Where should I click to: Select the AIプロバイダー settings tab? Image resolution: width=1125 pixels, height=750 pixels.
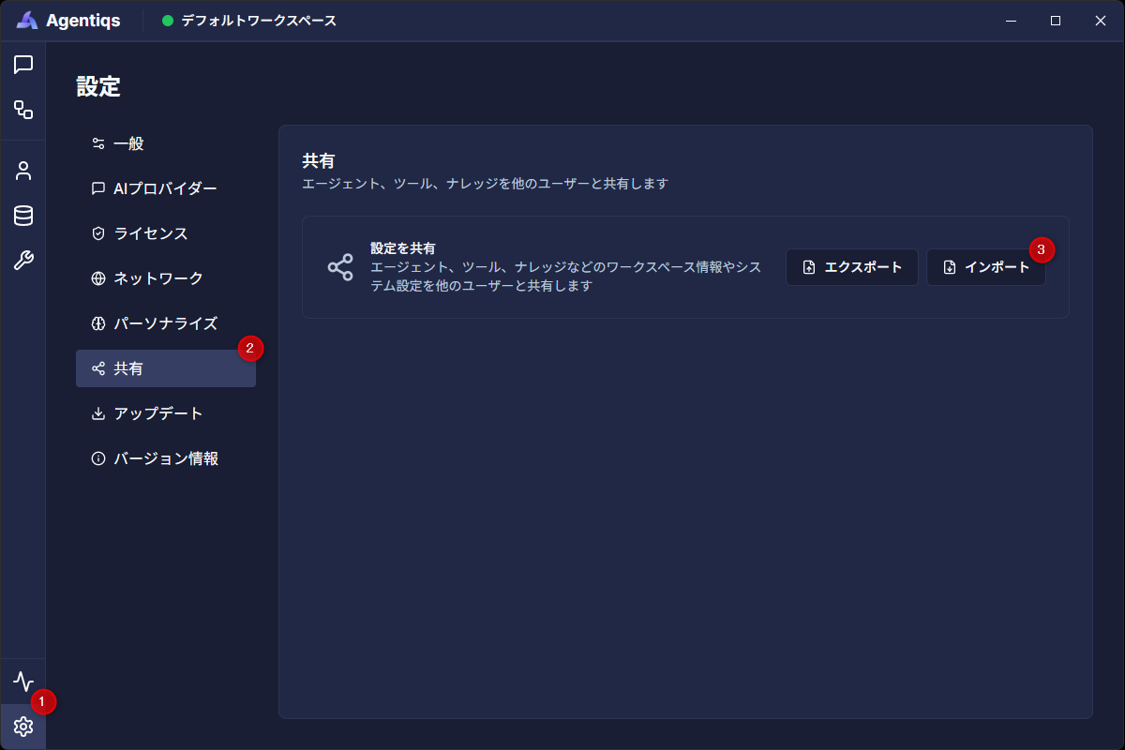tap(165, 188)
